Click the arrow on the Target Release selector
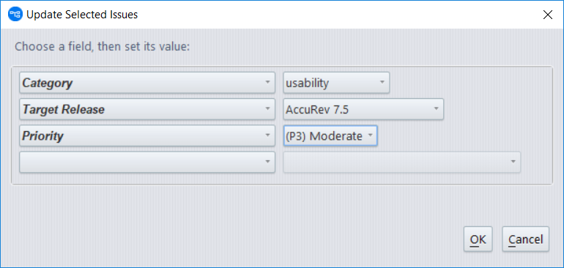564x268 pixels. (267, 108)
